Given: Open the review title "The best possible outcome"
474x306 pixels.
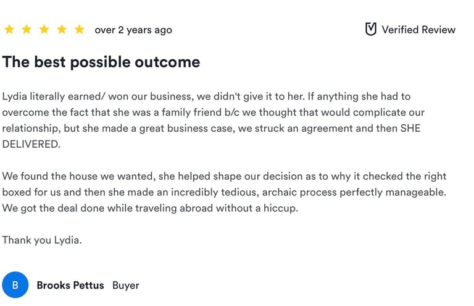Looking at the screenshot, I should click(x=101, y=62).
